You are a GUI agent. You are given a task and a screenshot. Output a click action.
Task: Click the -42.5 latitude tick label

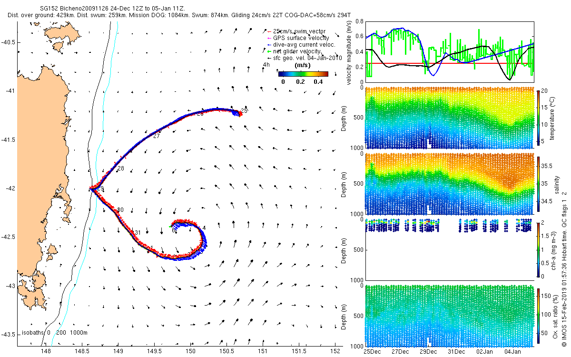click(x=9, y=237)
